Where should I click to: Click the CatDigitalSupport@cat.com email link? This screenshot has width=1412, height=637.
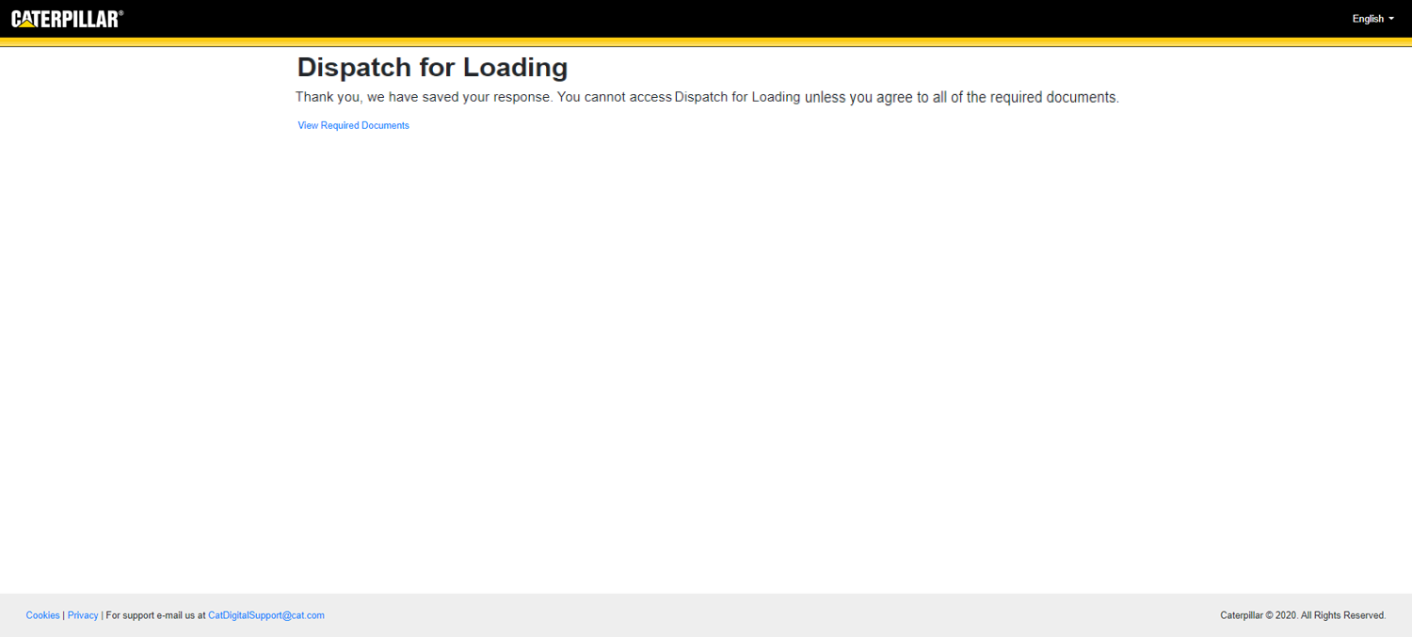(265, 615)
